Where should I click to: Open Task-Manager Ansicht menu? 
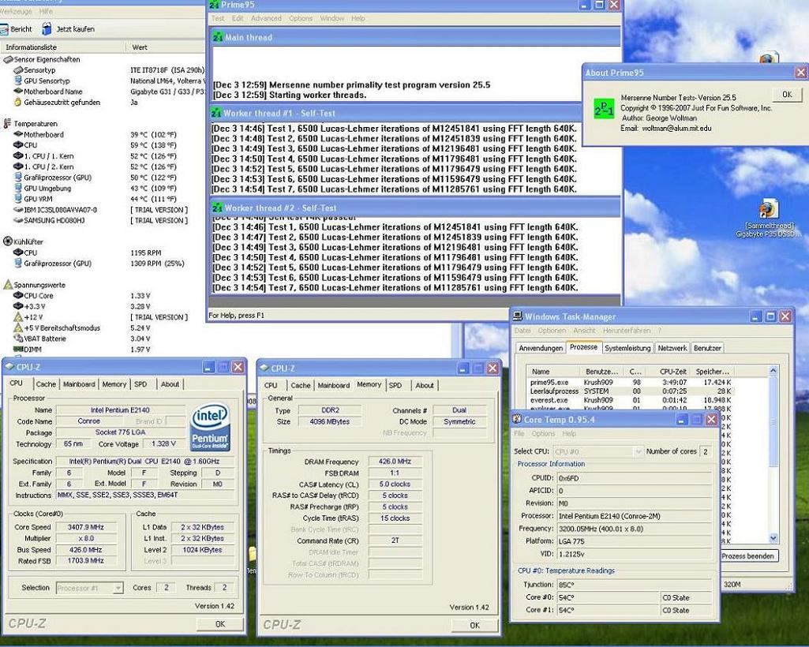584,331
